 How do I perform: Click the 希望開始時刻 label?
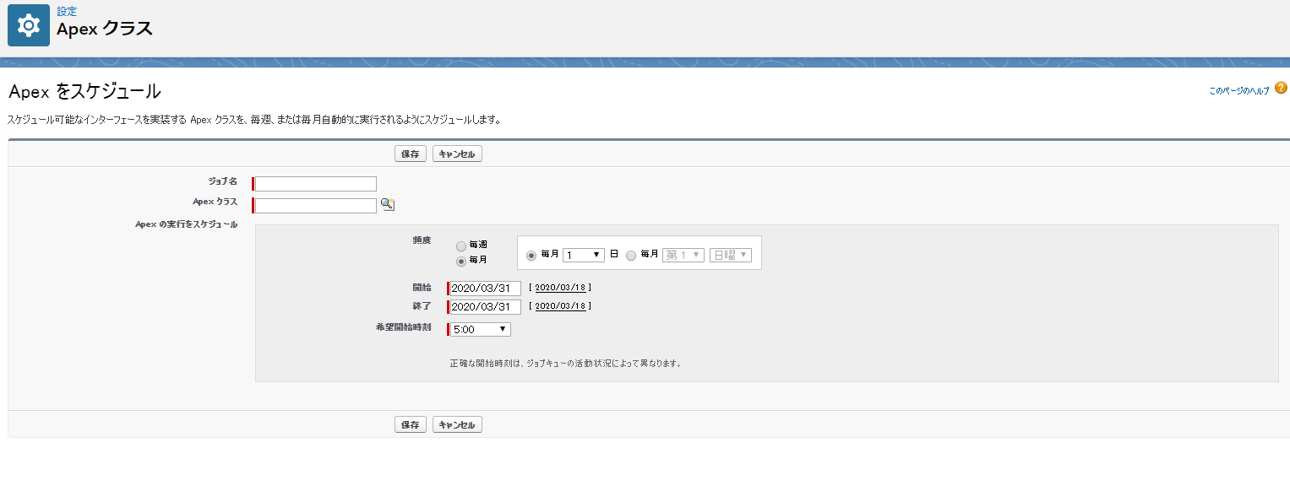click(x=403, y=326)
